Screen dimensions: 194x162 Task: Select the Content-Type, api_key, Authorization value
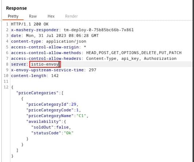[131, 59]
